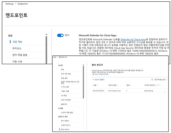Click the cloud apps sidebar scrollbar thumb
Image resolution: width=171 pixels, height=133 pixels.
83,82
